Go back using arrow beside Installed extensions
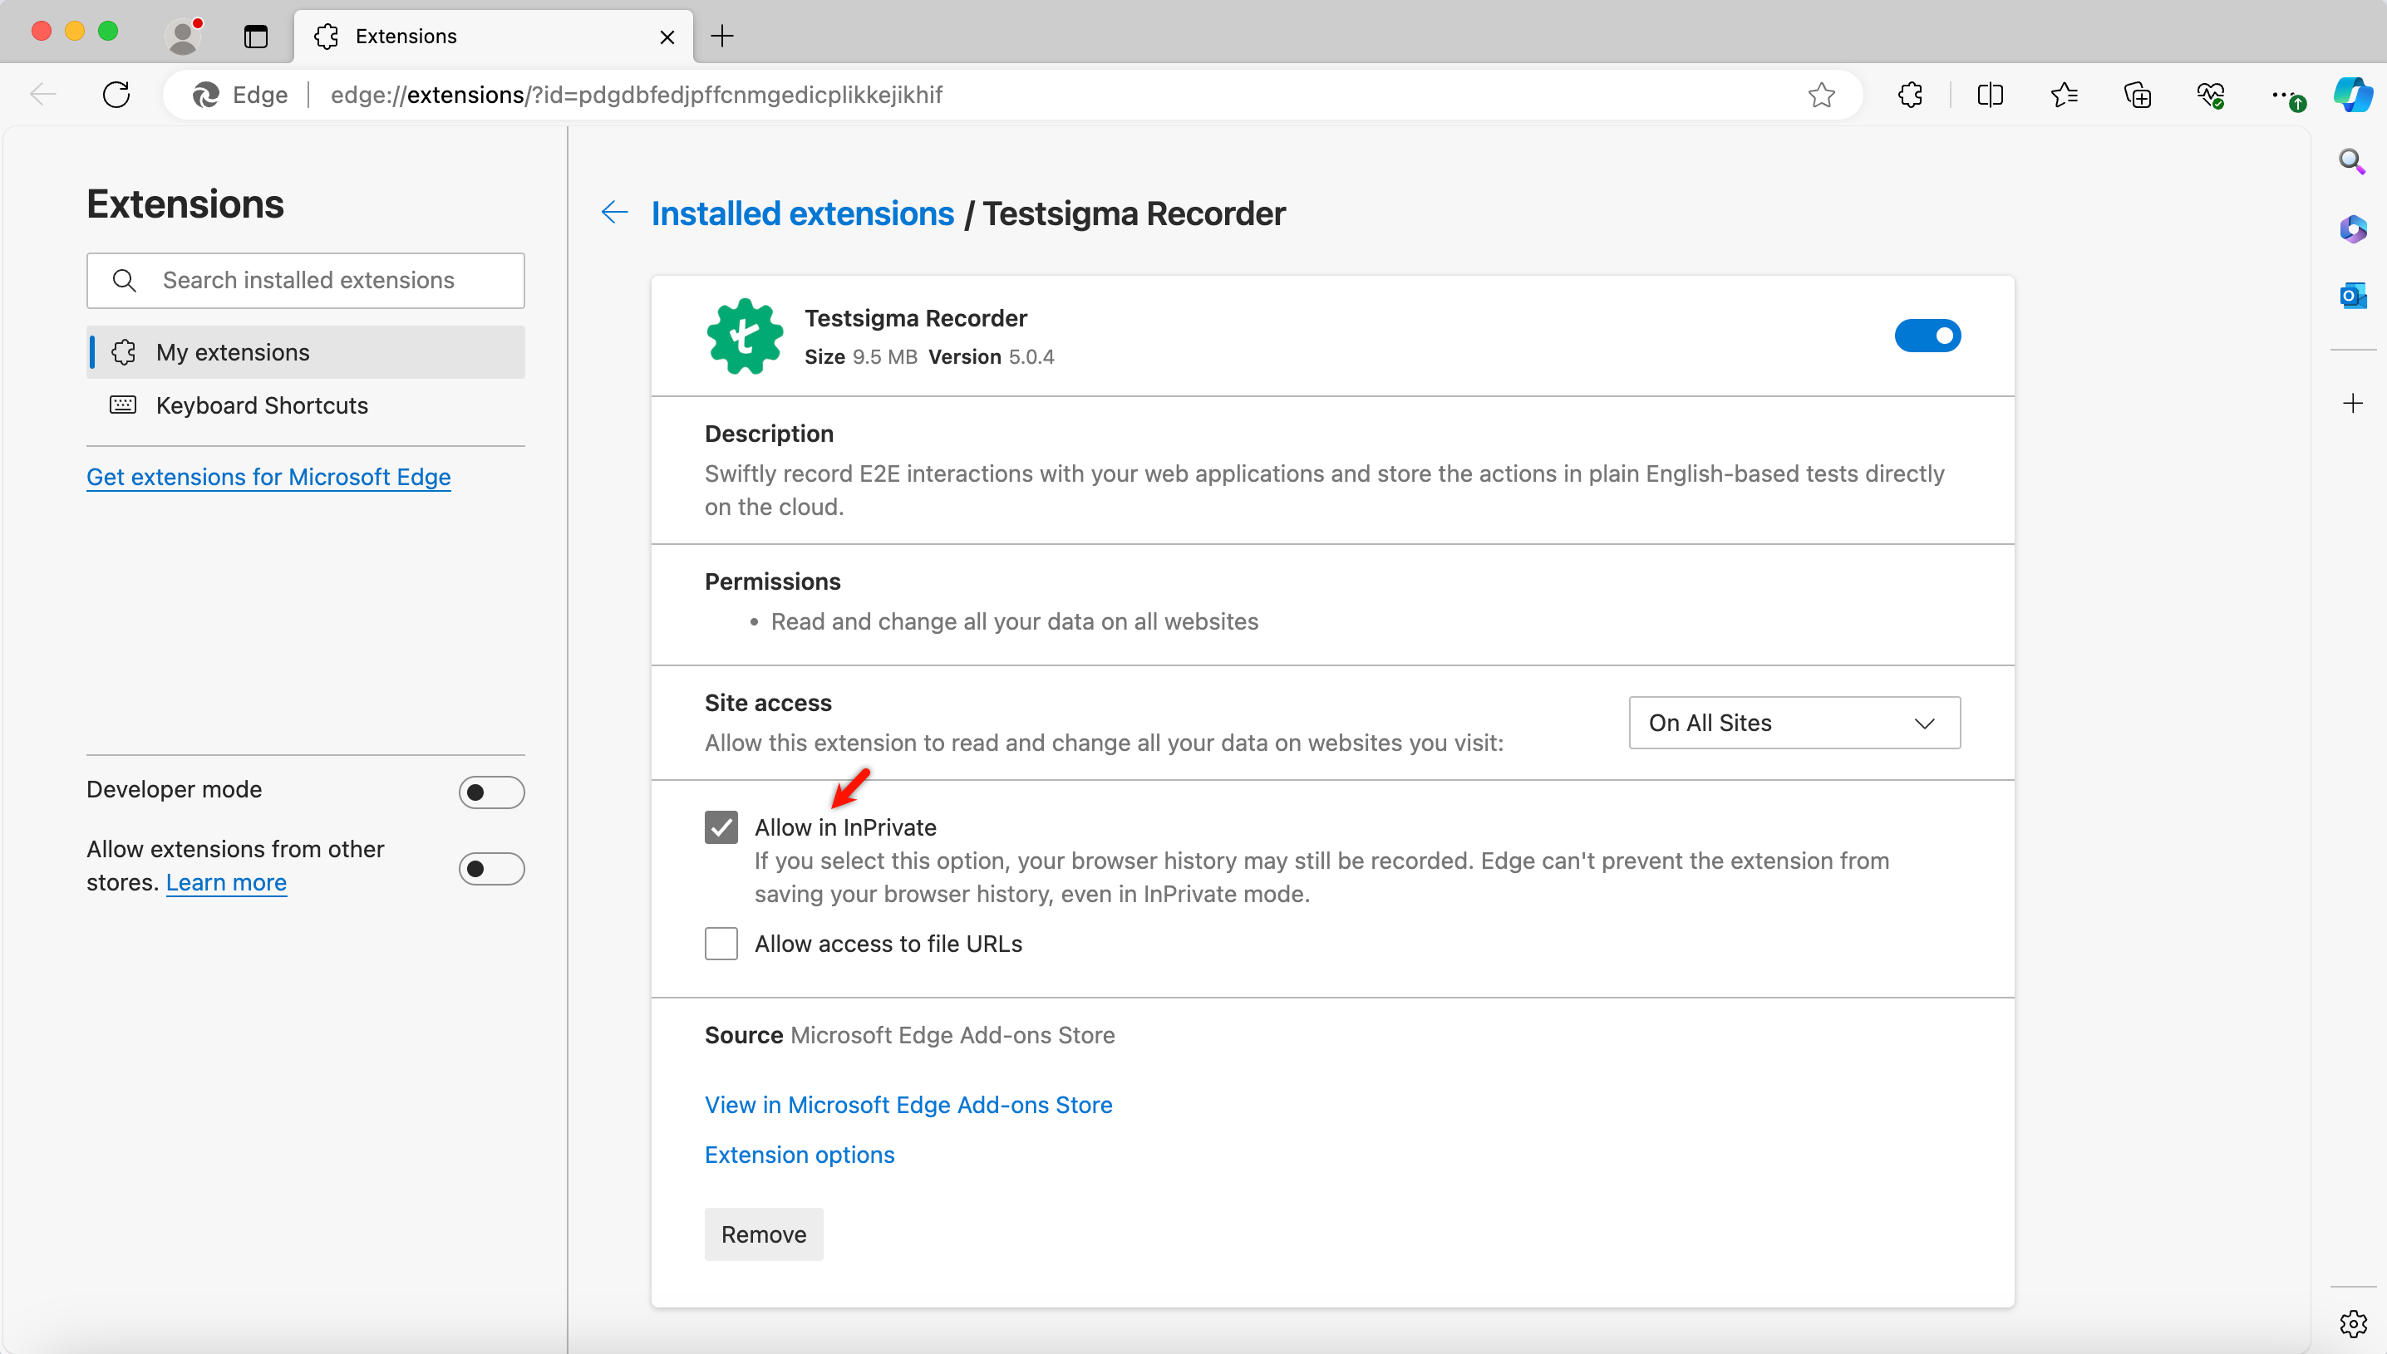Screen dimensions: 2387x1354 click(615, 212)
